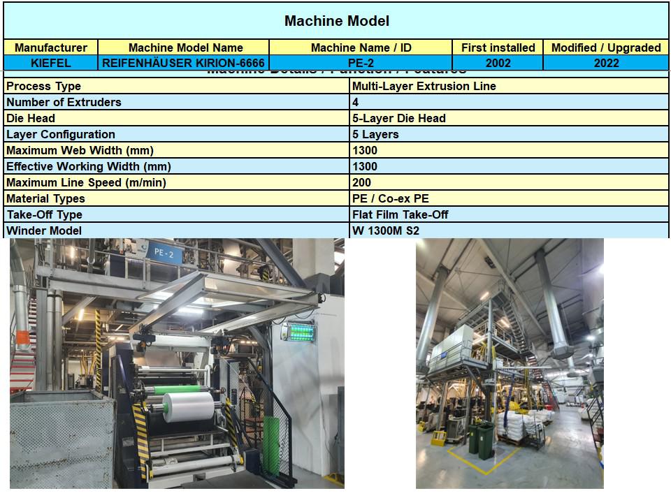Select the Layer Configuration label cell
The width and height of the screenshot is (671, 498).
[x=177, y=134]
